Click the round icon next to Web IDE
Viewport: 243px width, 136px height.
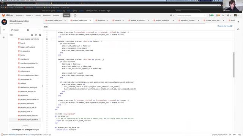[75, 15]
